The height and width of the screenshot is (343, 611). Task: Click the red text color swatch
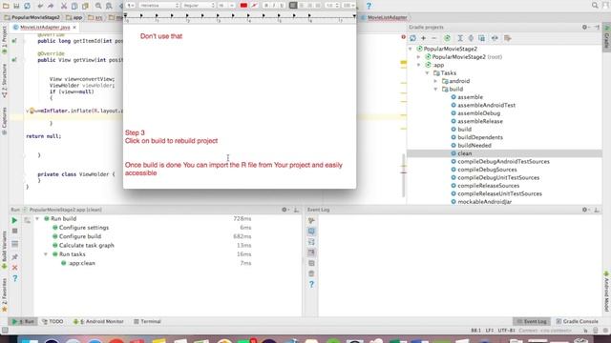(243, 6)
